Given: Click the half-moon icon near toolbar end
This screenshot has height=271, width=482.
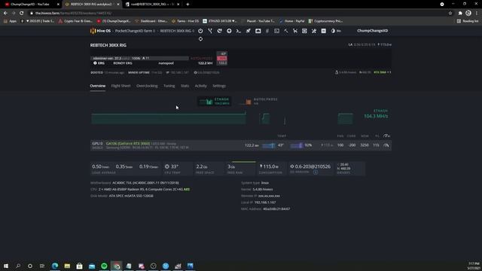Looking at the screenshot, I should coord(333,31).
